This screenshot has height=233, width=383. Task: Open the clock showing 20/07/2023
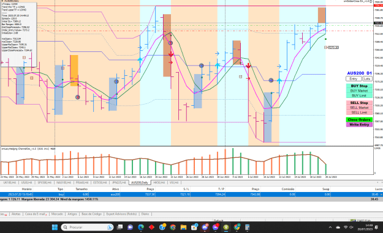(x=365, y=227)
